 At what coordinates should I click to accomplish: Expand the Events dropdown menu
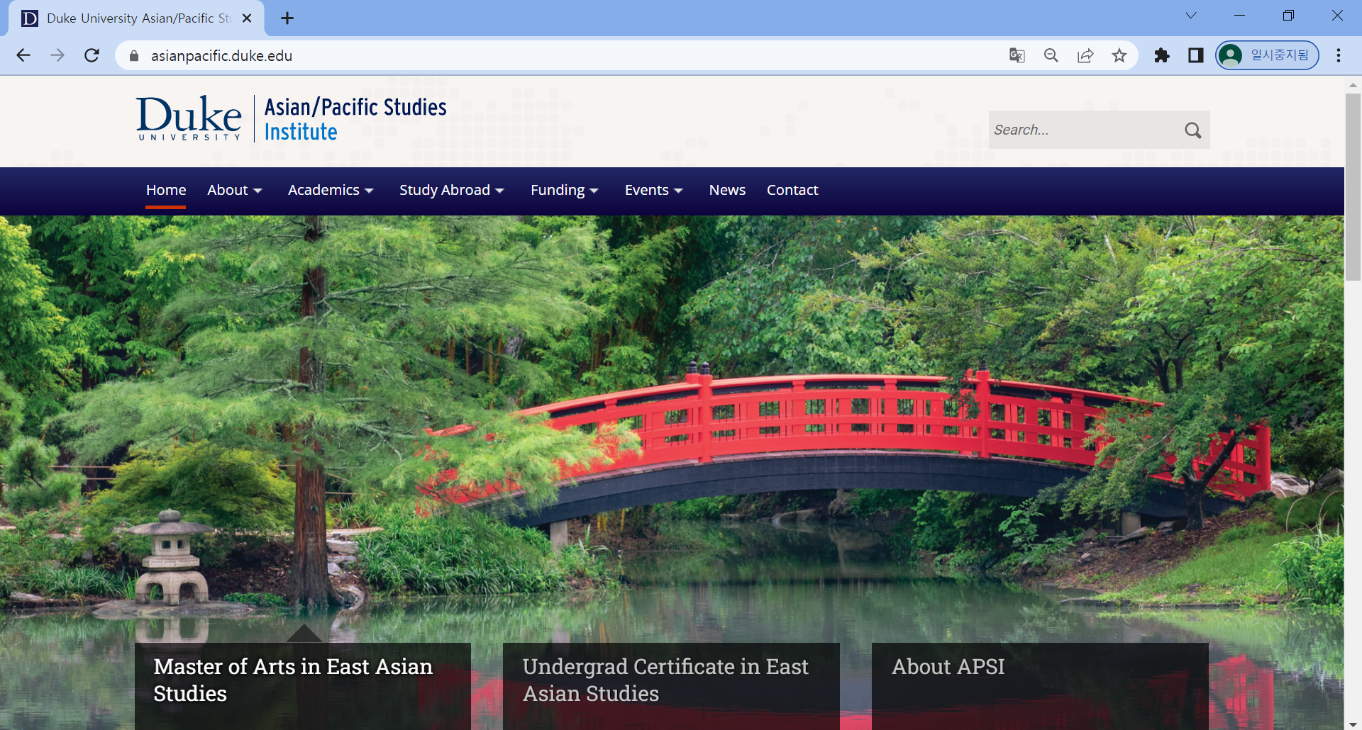tap(654, 190)
